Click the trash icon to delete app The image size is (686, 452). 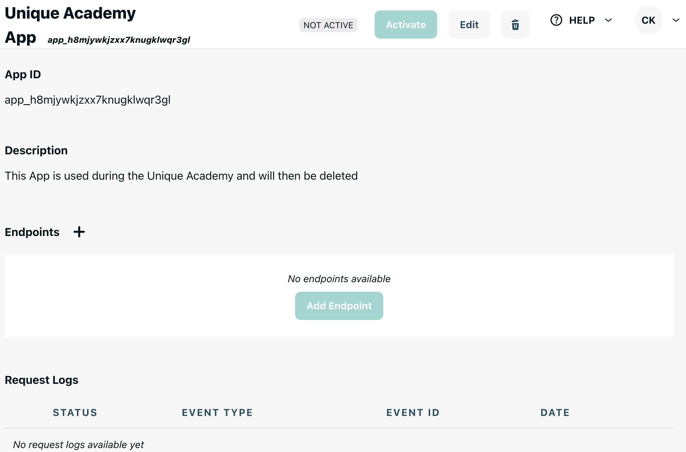515,25
